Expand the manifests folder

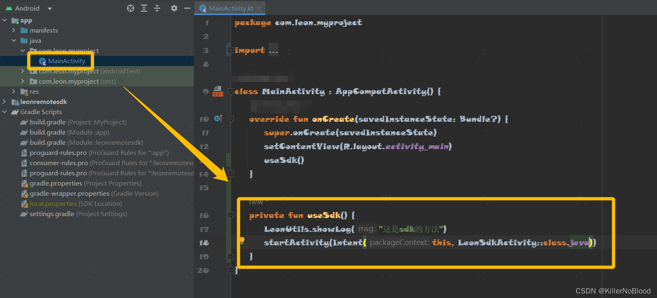(x=13, y=30)
